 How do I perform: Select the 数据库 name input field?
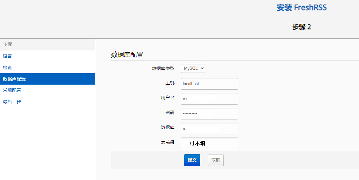pos(209,128)
